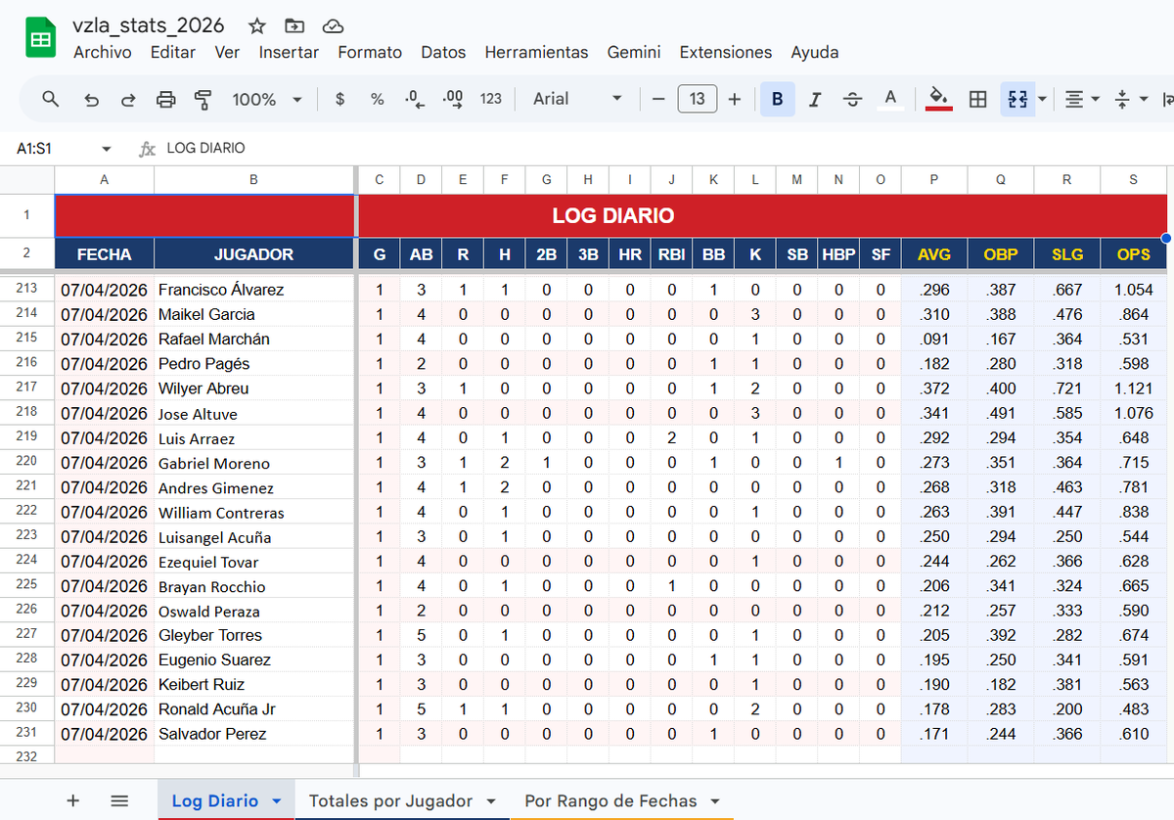Image resolution: width=1174 pixels, height=820 pixels.
Task: Click the OPS header cell
Action: (1134, 254)
